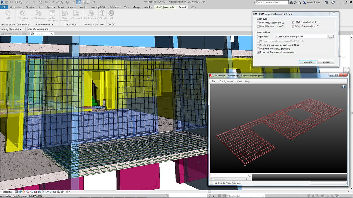
Task: Click the CAM Export ribbon icon
Action: pos(76,13)
